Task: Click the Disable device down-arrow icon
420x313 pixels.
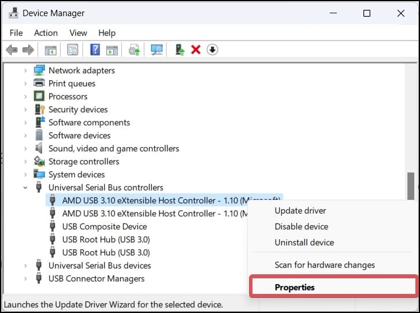Action: point(213,50)
